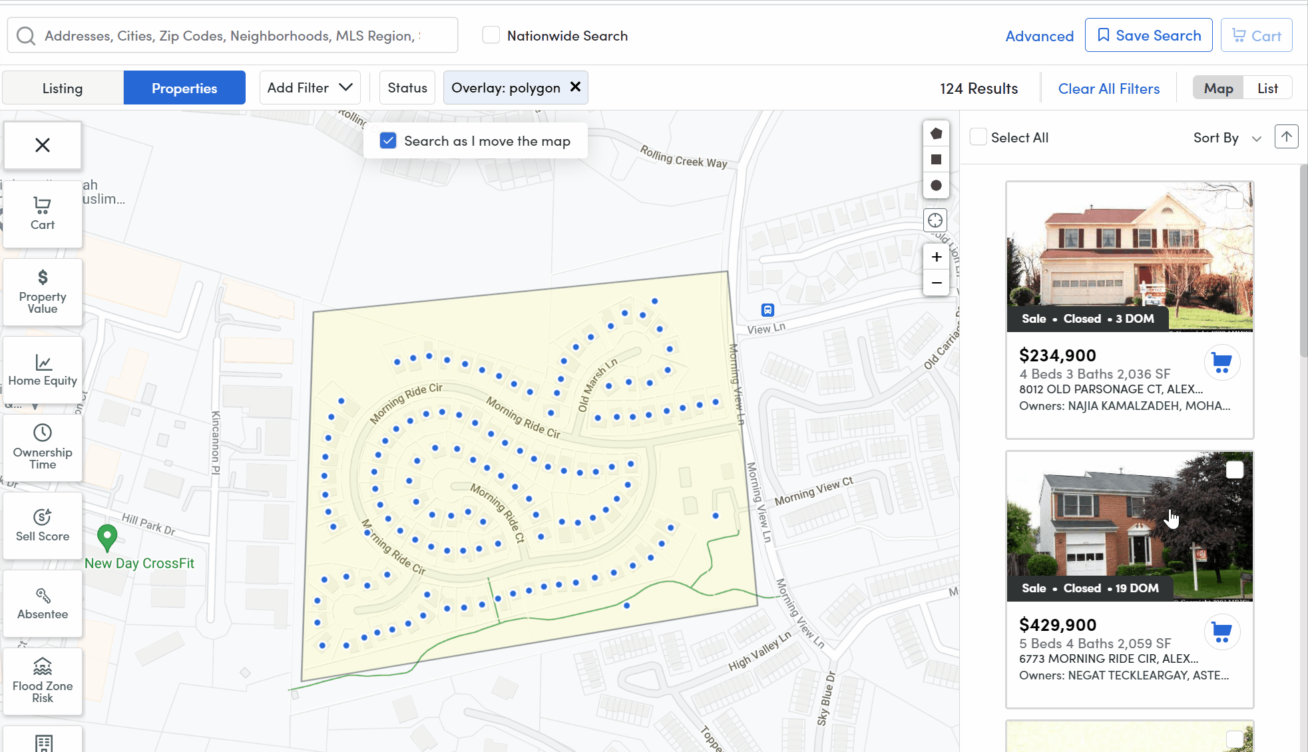Click the transit stop icon on map
The width and height of the screenshot is (1308, 752).
tap(767, 309)
